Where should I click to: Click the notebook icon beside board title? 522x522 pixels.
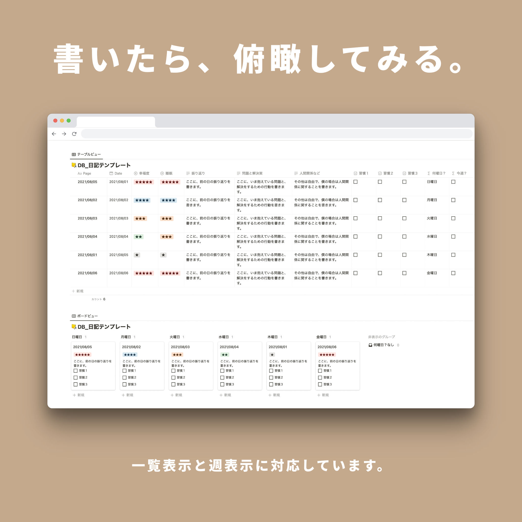74,327
